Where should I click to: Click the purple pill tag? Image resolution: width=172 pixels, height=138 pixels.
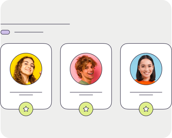pyautogui.click(x=5, y=32)
